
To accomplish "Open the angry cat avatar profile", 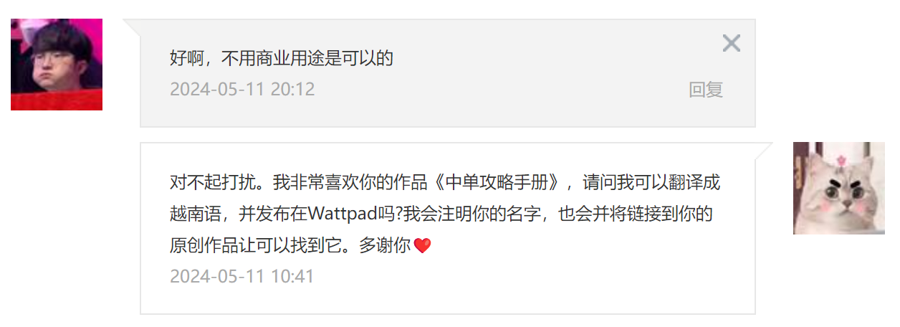I will click(839, 188).
